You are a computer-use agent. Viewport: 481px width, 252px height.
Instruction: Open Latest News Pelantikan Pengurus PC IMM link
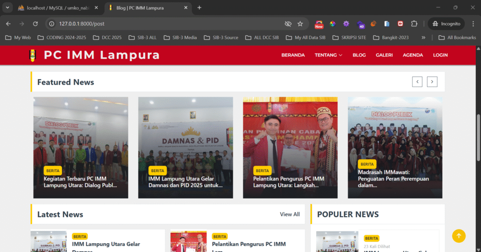click(x=249, y=247)
